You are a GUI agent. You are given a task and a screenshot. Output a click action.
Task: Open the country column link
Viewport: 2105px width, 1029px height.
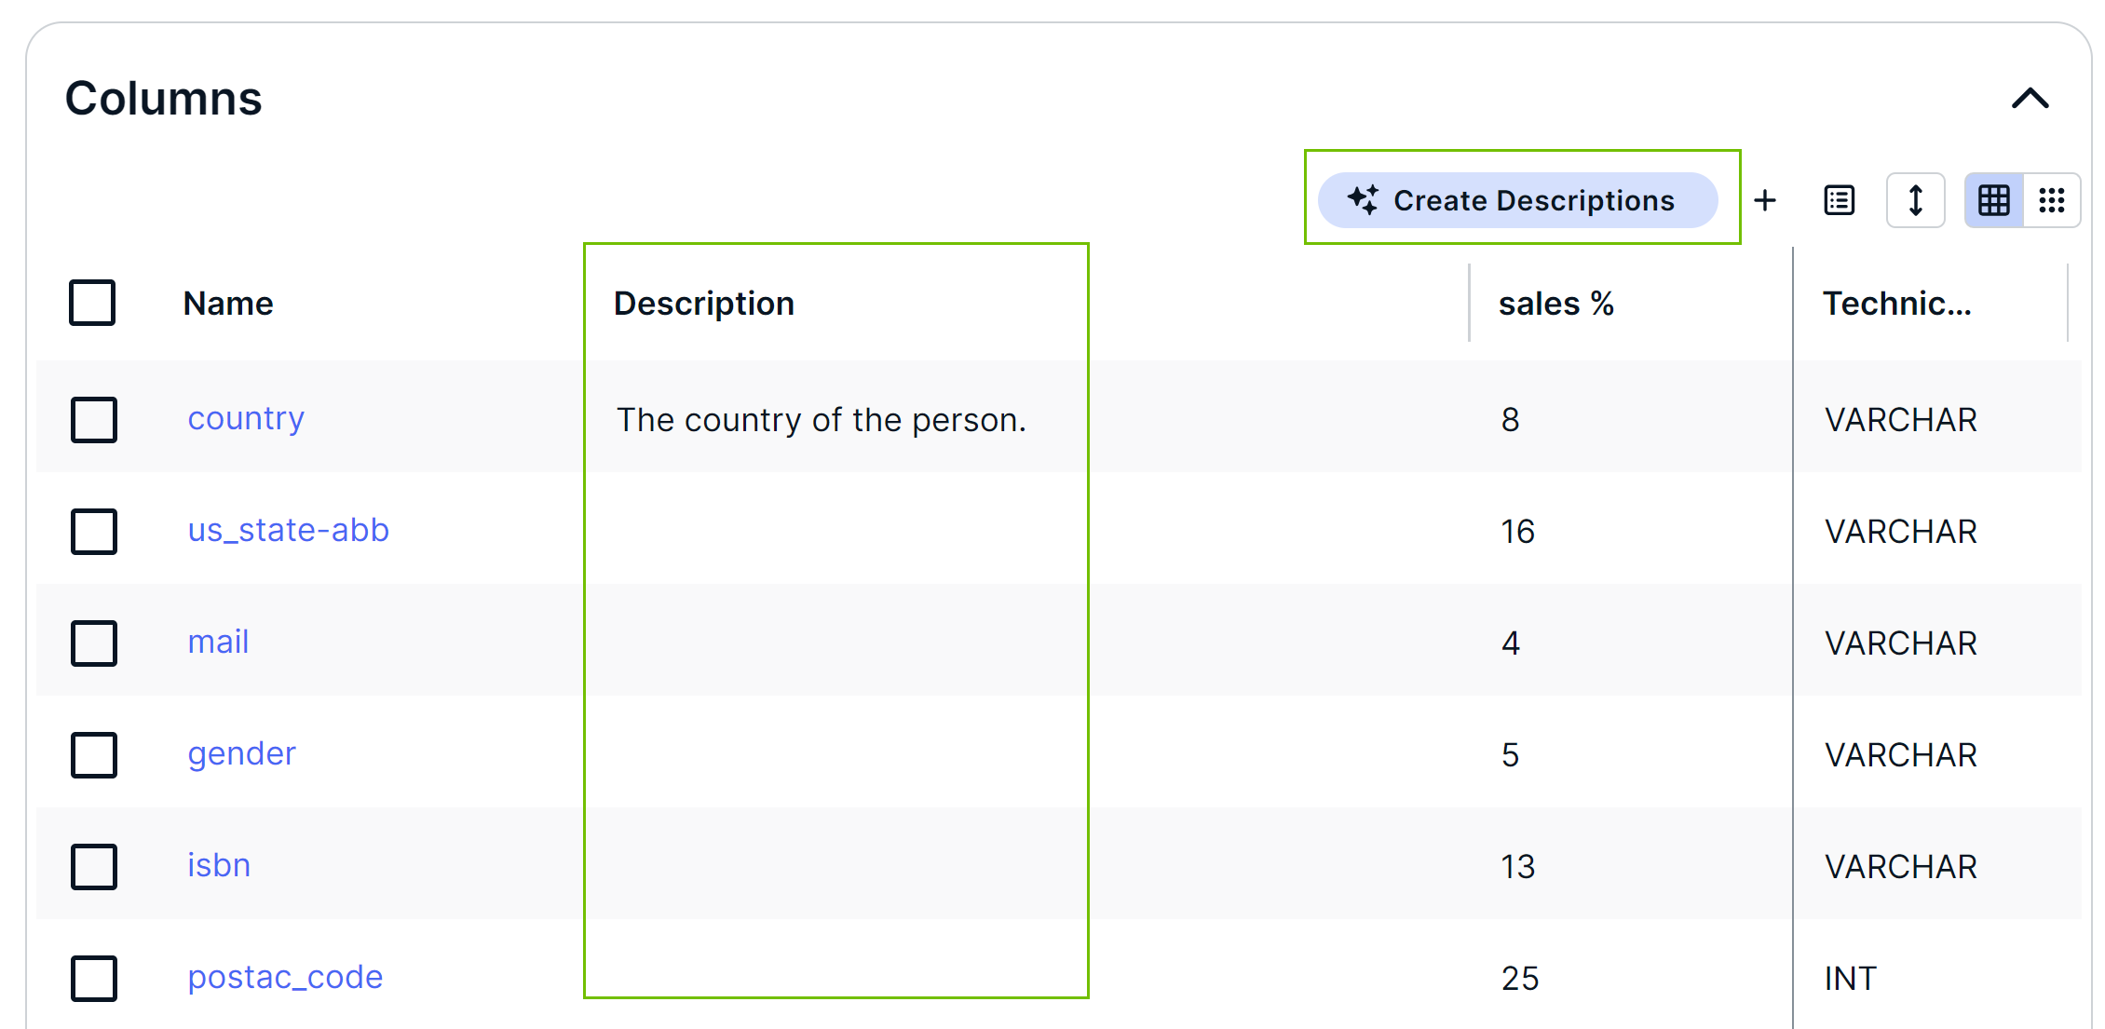click(x=246, y=419)
